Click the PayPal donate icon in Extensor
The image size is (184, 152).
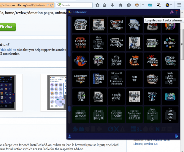point(176,136)
